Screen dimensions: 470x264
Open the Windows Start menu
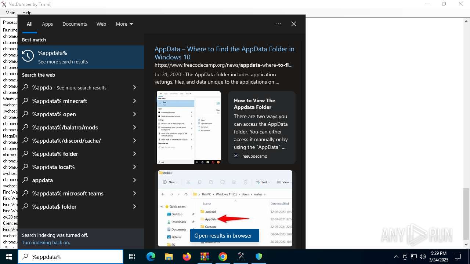click(9, 257)
